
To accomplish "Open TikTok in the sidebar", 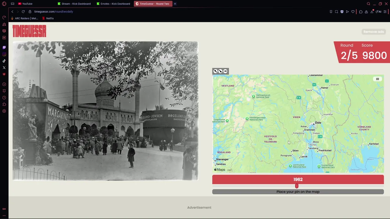I will pos(4,61).
